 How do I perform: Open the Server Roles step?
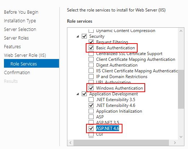pos(16,38)
